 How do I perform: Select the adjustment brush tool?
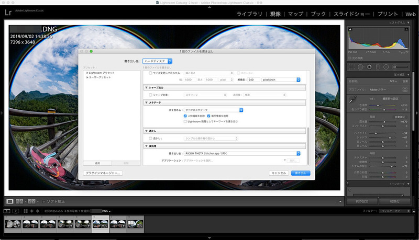coord(400,67)
